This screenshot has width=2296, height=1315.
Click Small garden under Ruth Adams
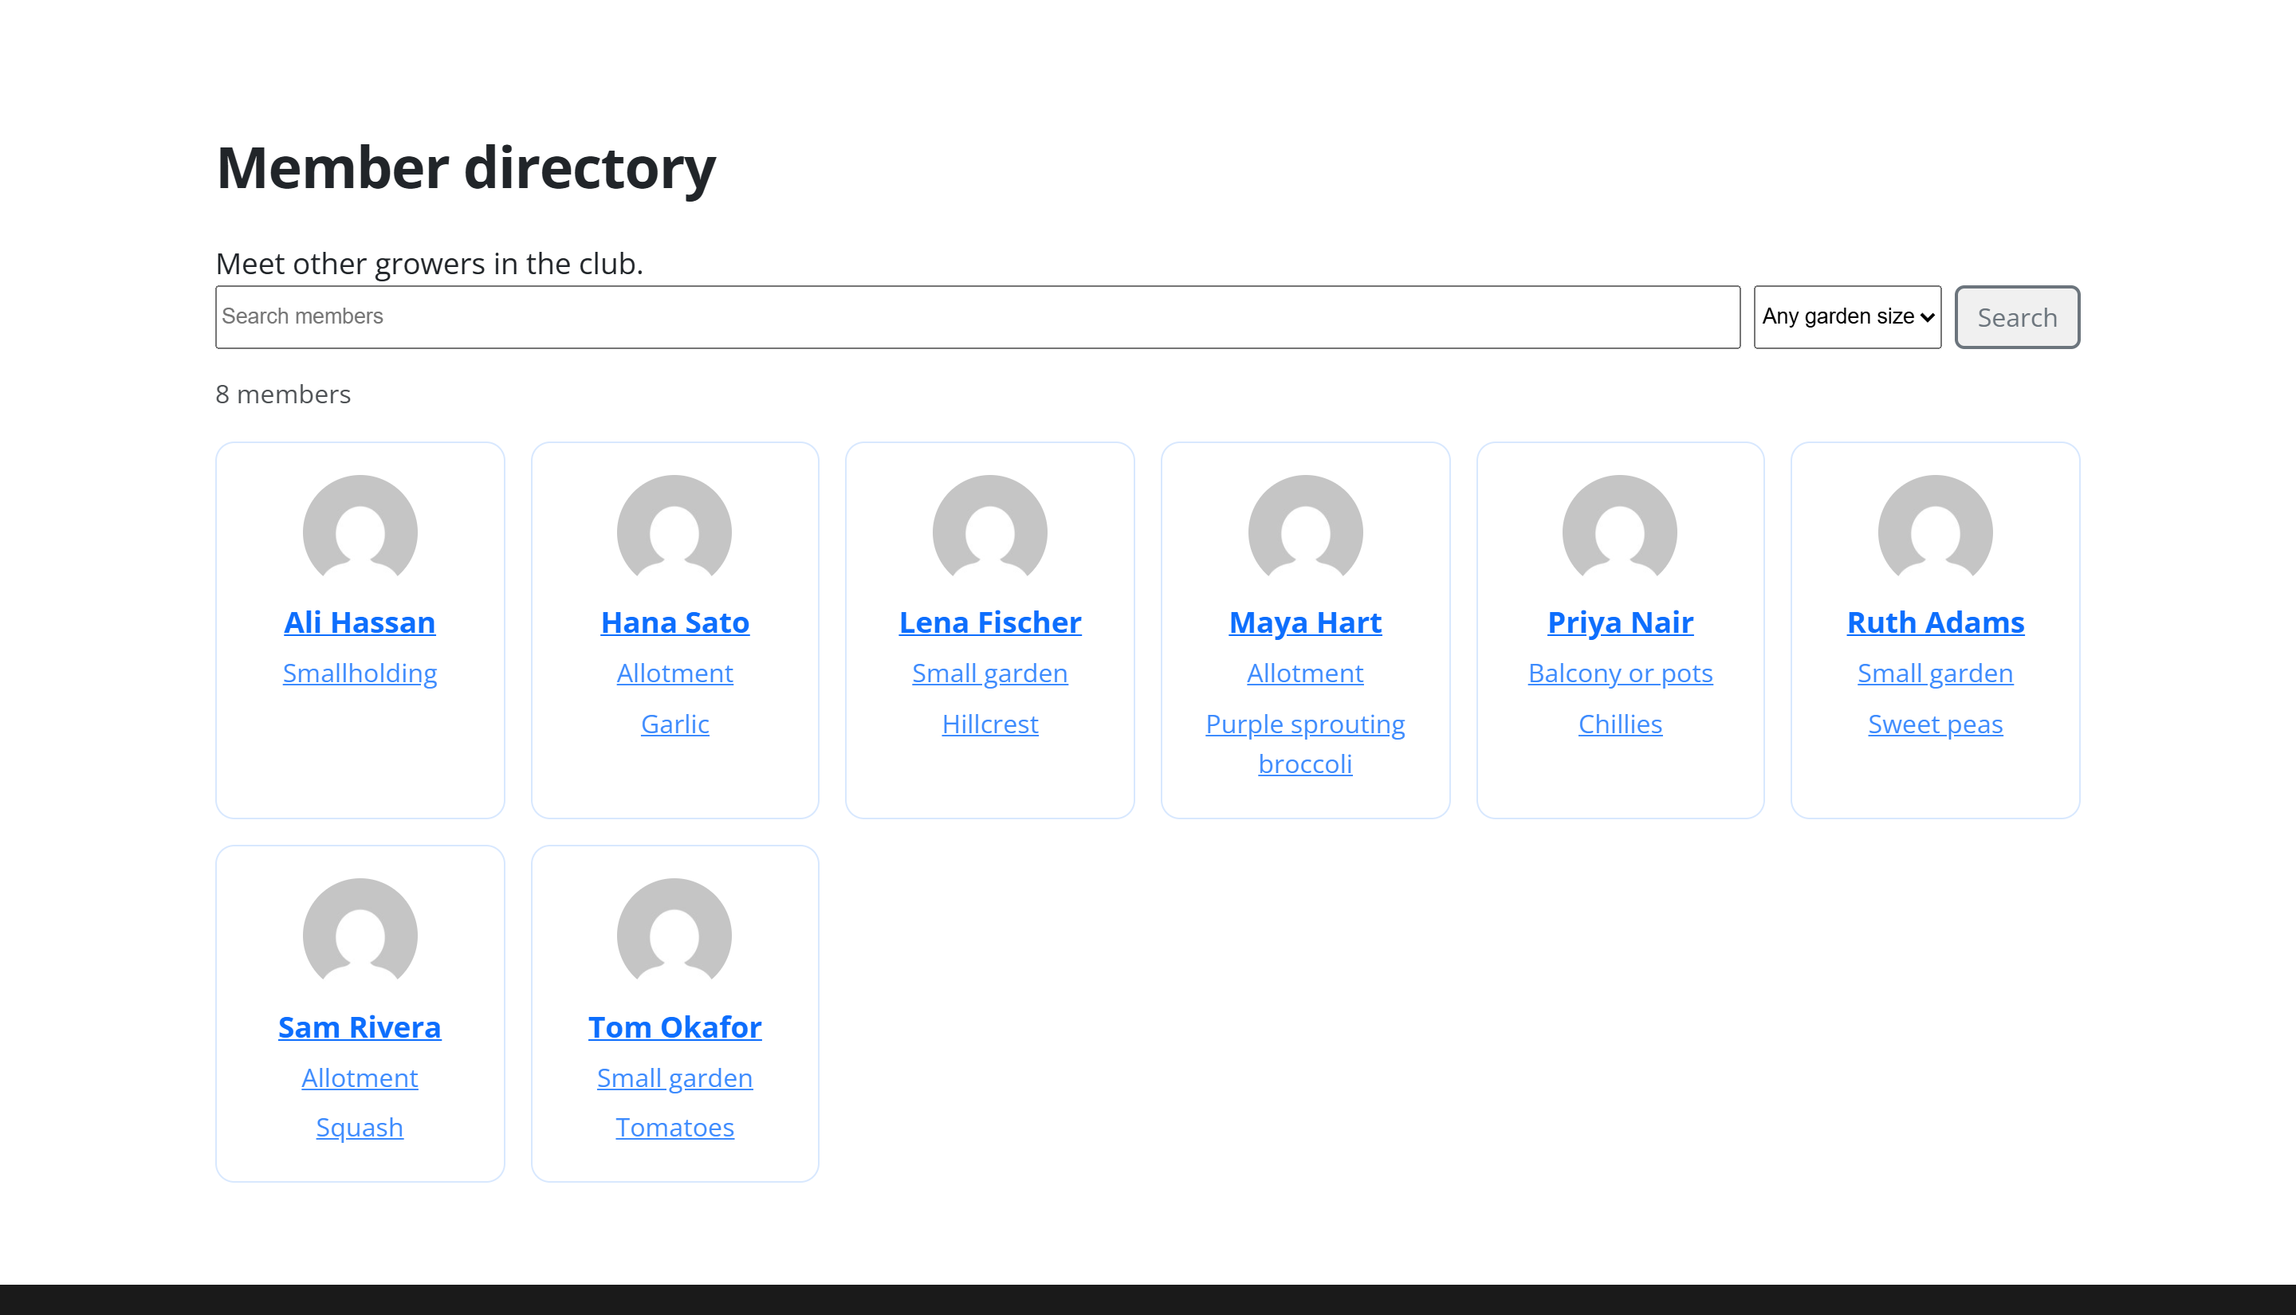1936,673
